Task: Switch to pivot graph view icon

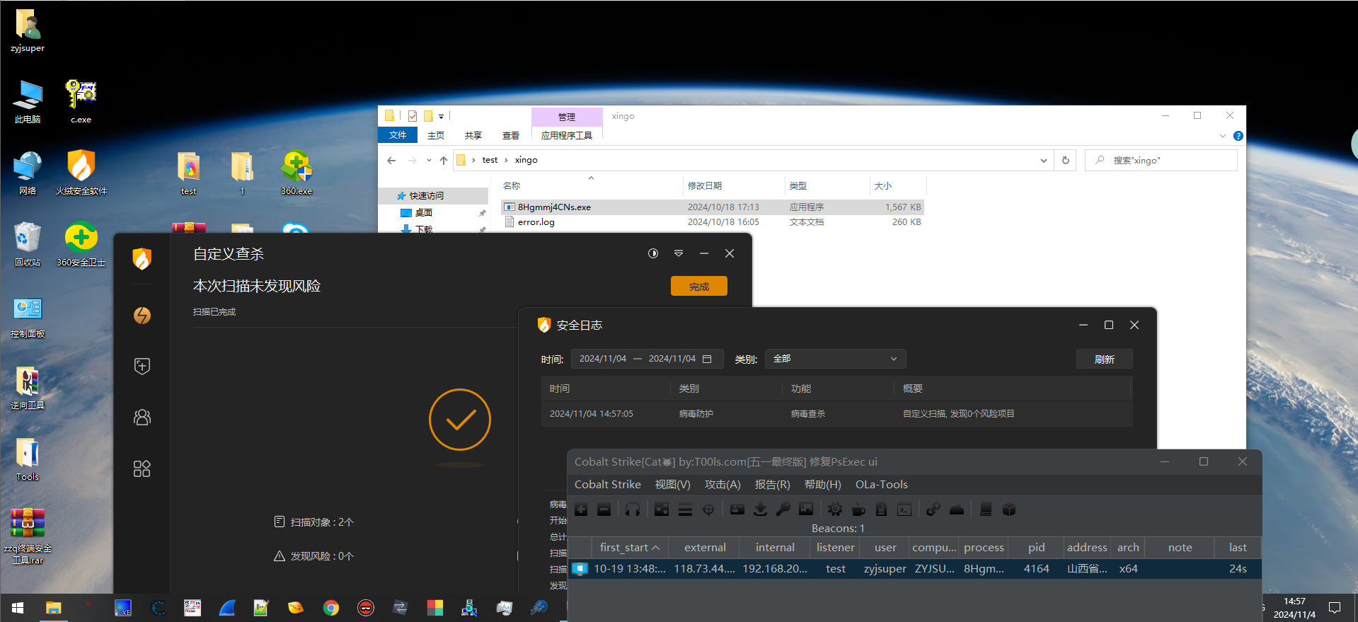Action: coord(662,509)
